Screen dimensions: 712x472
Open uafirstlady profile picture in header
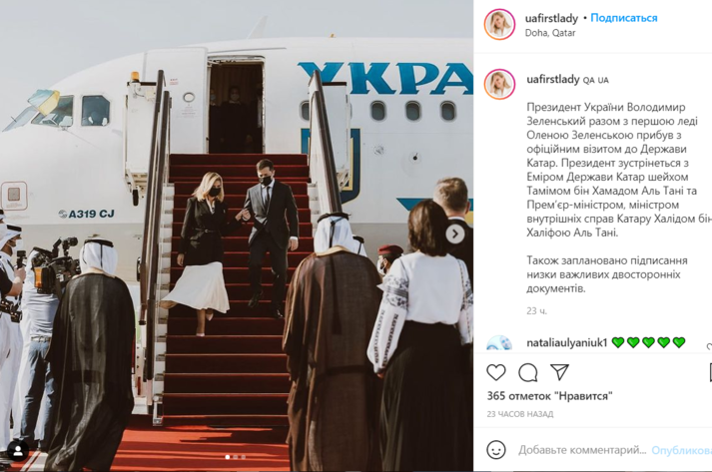click(499, 24)
